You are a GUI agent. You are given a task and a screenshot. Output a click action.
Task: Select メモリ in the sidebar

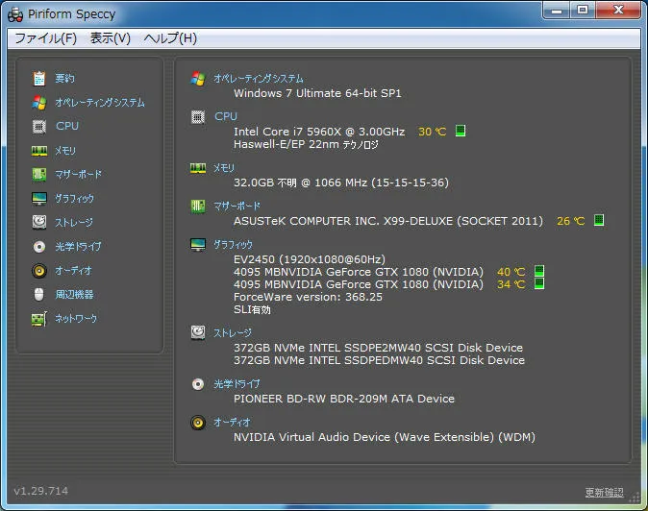pos(65,151)
